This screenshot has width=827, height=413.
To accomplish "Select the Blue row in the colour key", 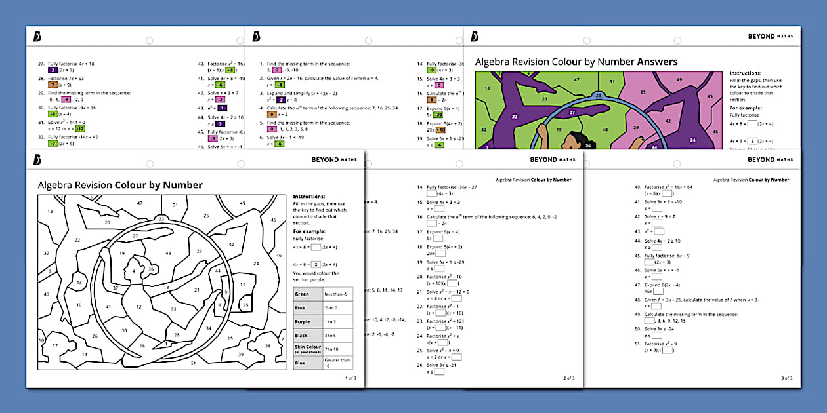I will (x=323, y=363).
